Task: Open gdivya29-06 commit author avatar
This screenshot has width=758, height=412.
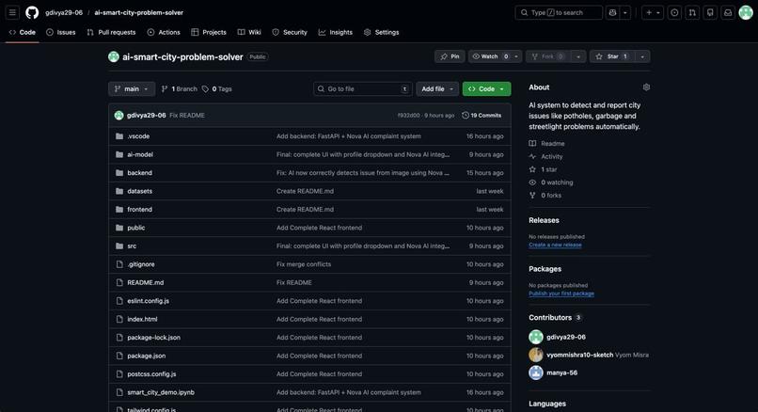Action: [x=118, y=115]
